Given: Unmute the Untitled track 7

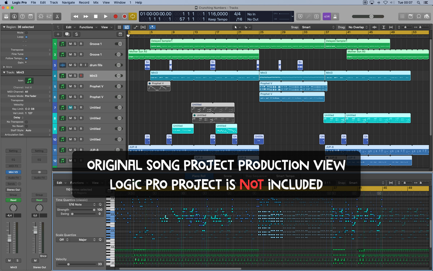Looking at the screenshot, I should point(70,107).
